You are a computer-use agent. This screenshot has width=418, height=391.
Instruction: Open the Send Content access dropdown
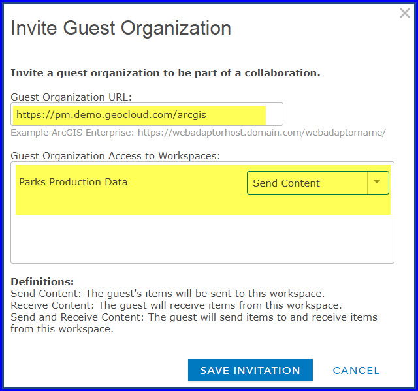pos(307,183)
